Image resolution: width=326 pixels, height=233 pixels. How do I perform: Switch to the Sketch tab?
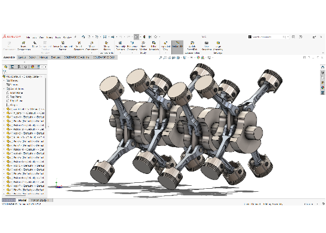click(x=32, y=57)
